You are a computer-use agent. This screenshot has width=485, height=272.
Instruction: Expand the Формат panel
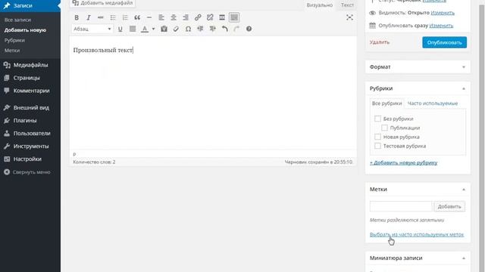464,67
